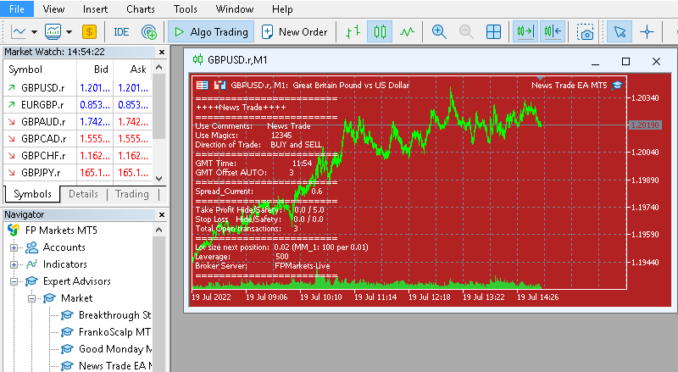Select Expert Advisors folder
Screen dimensions: 678x372
76,281
